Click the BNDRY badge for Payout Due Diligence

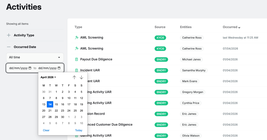click(161, 60)
